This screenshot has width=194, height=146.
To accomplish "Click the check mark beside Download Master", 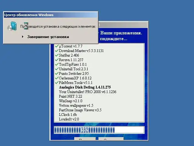I will [x=57, y=51].
